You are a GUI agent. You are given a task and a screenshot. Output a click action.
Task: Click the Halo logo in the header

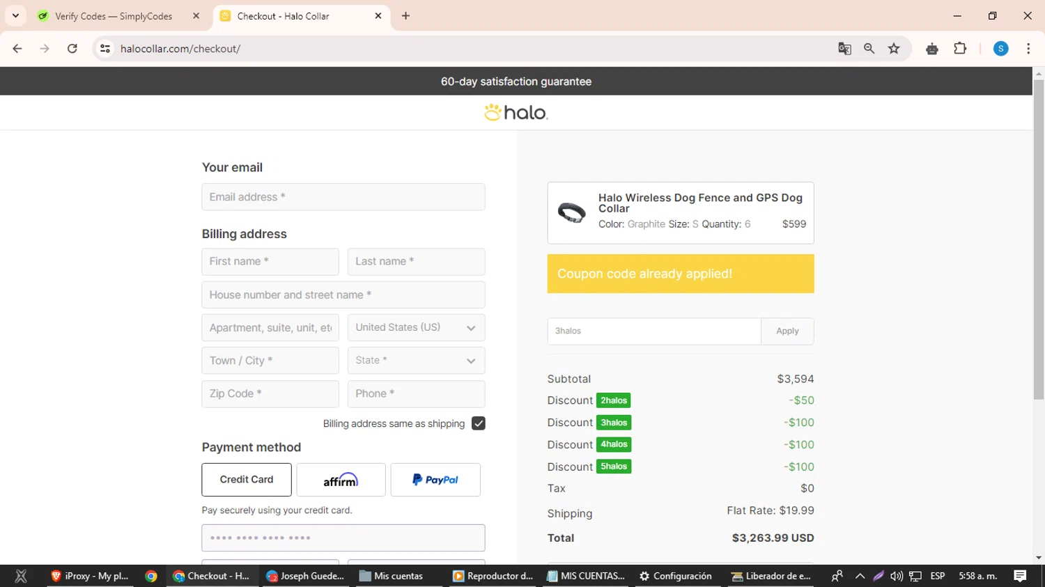pos(516,112)
